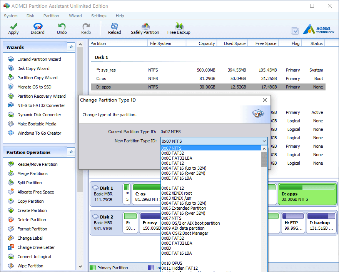Screen dimensions: 339x272
Task: Select I: backup block in Disk 2
Action: tap(321, 223)
